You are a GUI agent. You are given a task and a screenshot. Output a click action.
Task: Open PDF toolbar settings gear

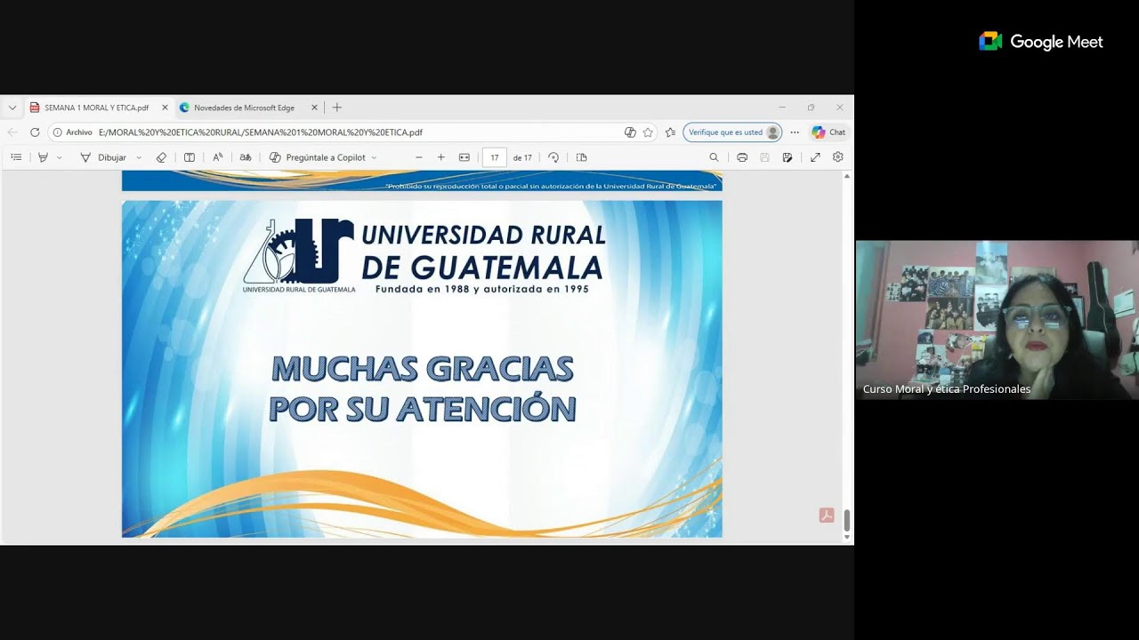(x=838, y=157)
